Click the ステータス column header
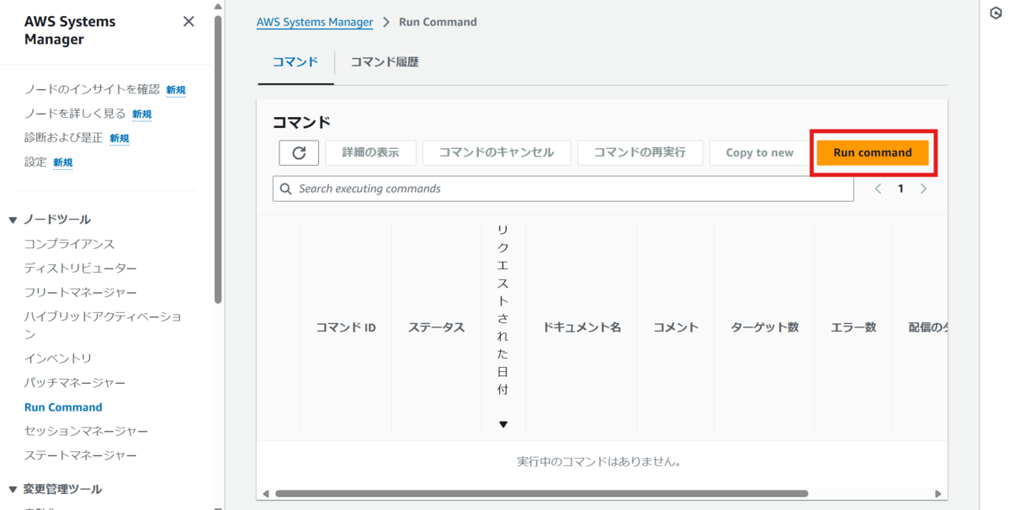 (x=437, y=327)
